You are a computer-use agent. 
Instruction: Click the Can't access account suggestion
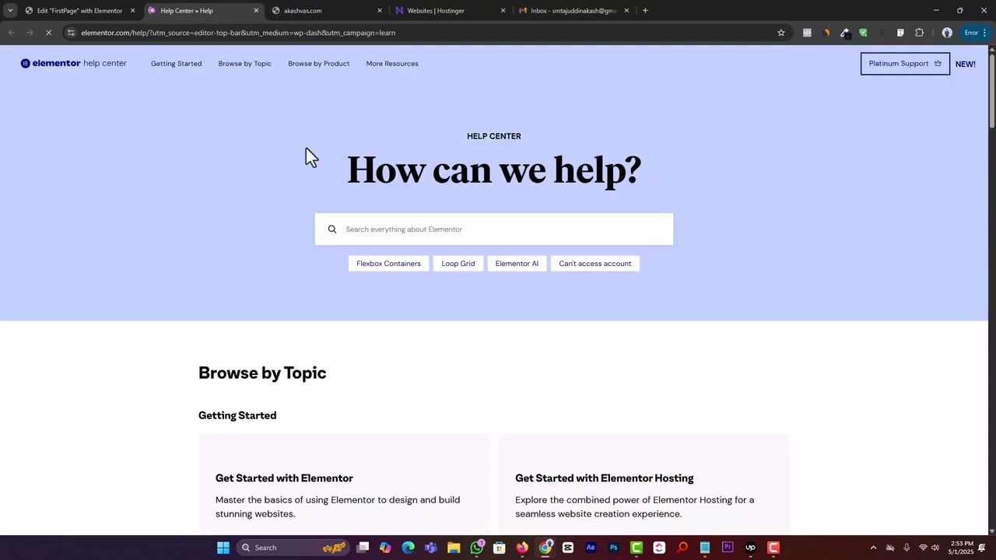(x=594, y=264)
